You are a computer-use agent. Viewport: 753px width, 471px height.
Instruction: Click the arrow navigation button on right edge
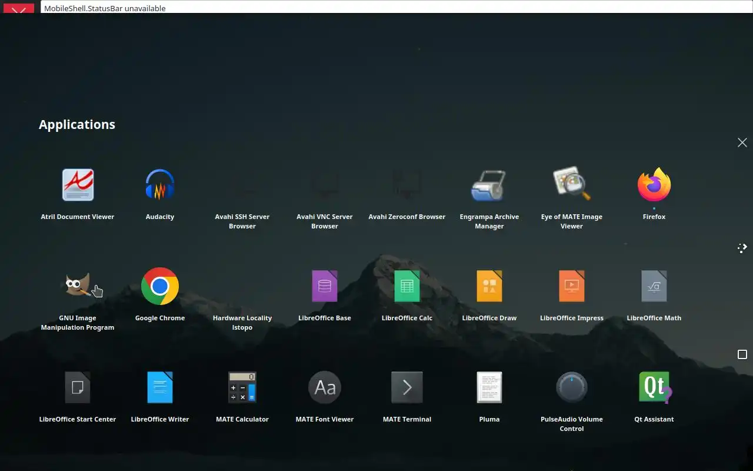[742, 248]
